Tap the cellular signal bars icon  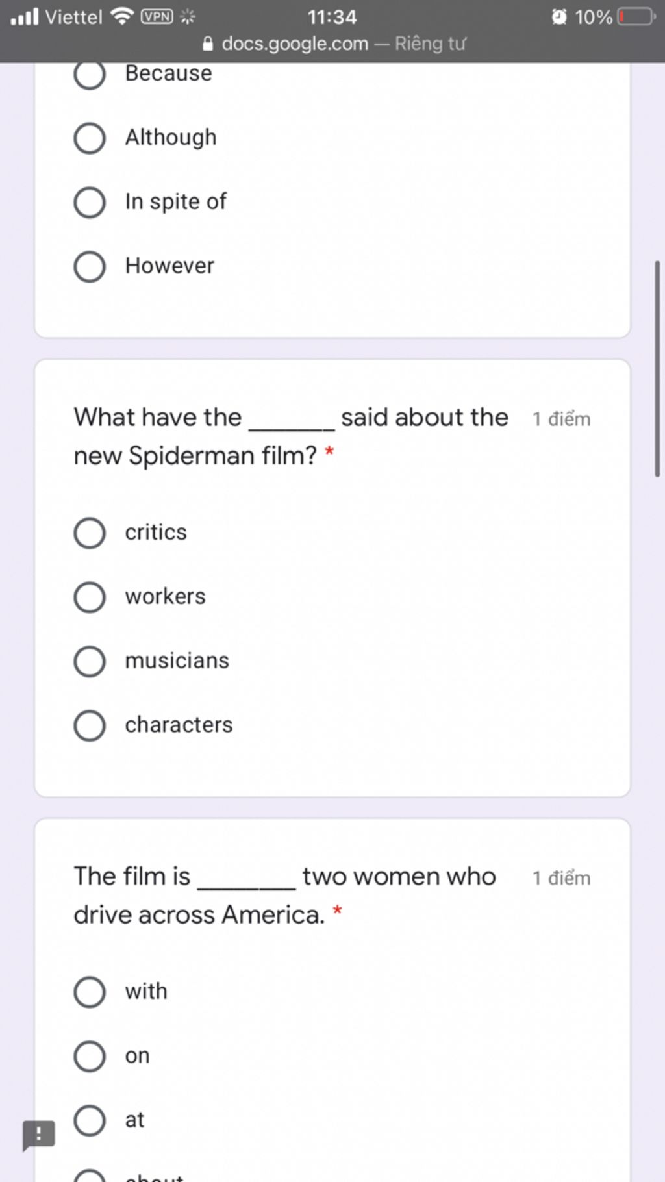[25, 16]
